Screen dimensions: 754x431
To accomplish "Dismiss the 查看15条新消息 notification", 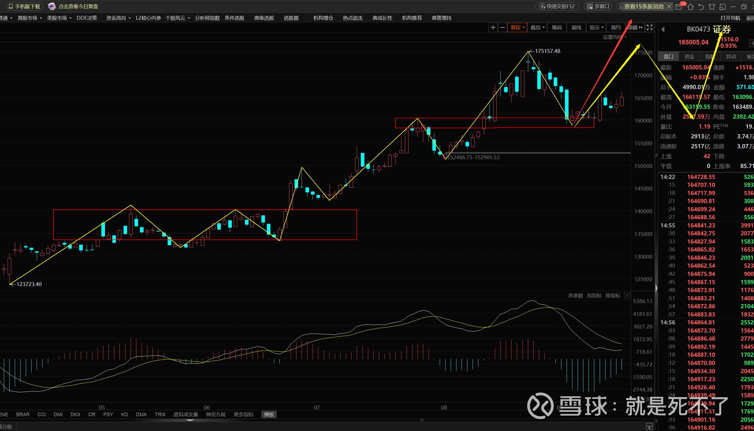I will coord(669,7).
